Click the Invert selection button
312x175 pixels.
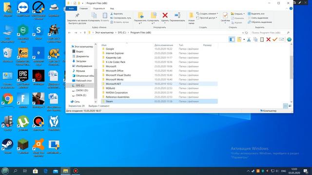[260, 22]
